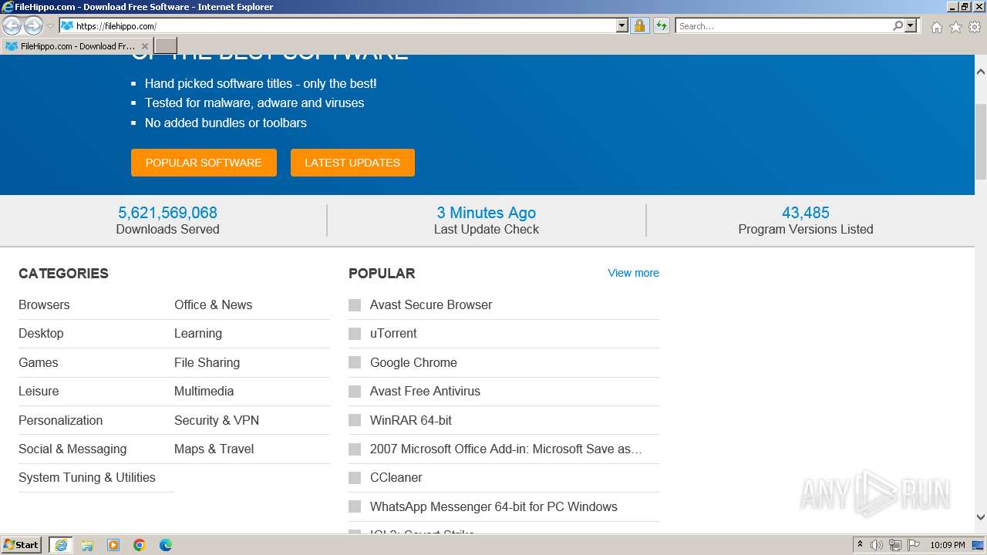Open the Security & VPN category
The height and width of the screenshot is (555, 987).
coord(217,420)
